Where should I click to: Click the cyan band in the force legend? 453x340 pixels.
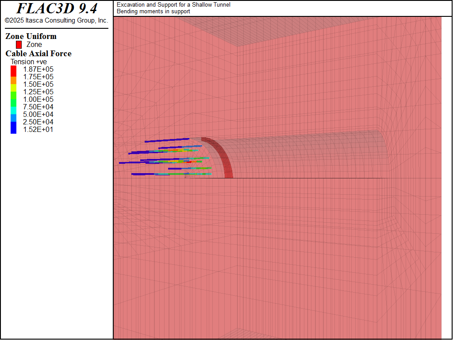[x=14, y=110]
